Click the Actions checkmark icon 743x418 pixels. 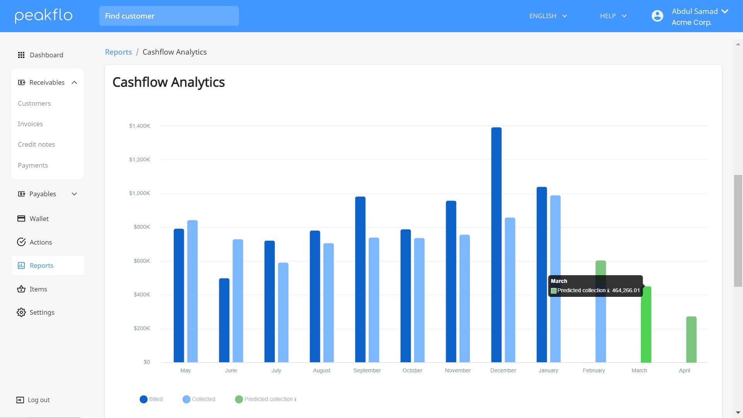tap(21, 242)
